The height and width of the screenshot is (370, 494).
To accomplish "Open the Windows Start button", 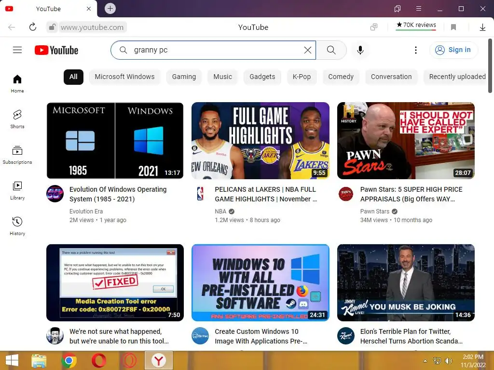I will point(12,360).
